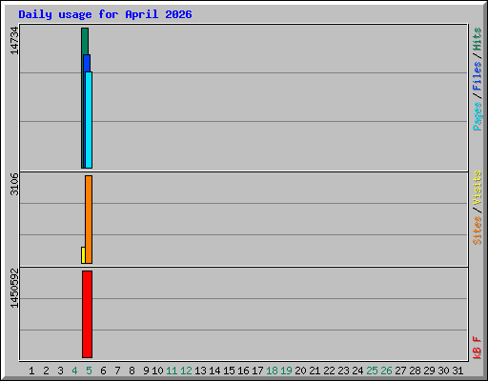This screenshot has height=381, width=488.
Task: Click the "Daily usage for April 2026" title
Action: [x=105, y=14]
